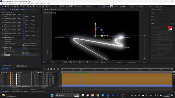Open 1 View layout dropdown

point(145,62)
